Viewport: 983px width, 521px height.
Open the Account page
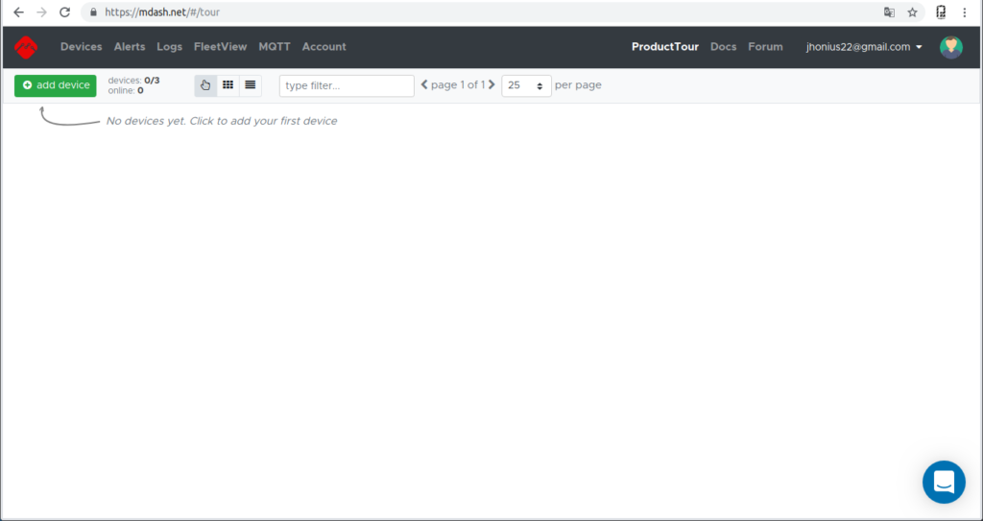(324, 47)
